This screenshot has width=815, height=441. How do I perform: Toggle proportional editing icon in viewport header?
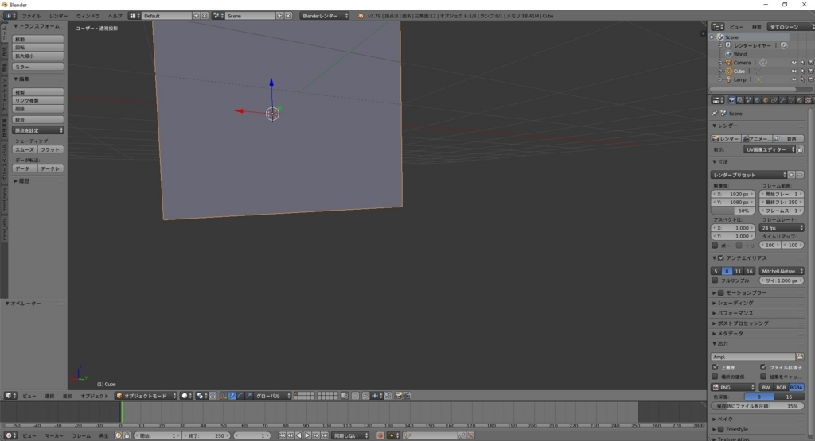tap(355, 396)
